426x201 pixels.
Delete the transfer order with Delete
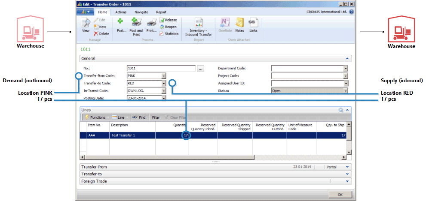click(101, 33)
